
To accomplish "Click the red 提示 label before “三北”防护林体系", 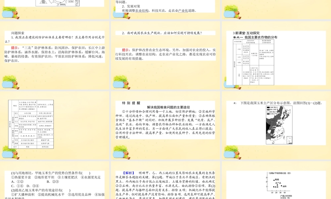I will pyautogui.click(x=16, y=48).
